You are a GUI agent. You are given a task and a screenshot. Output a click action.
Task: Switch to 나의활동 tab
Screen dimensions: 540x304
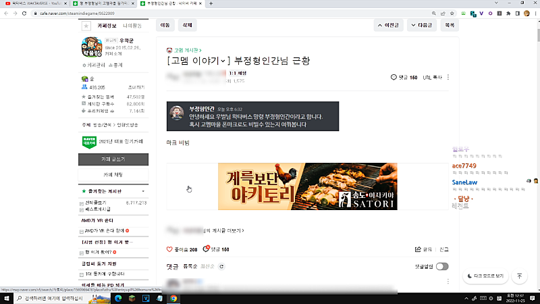[x=132, y=26]
